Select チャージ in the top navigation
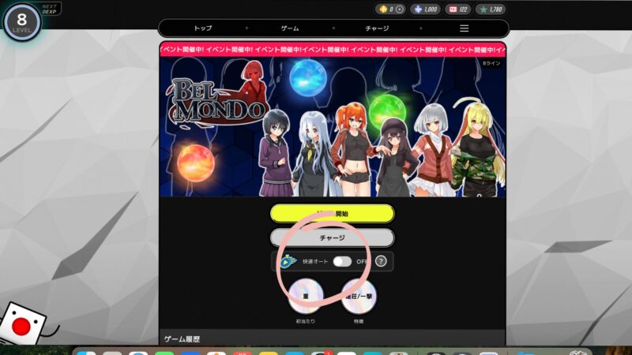Viewport: 632px width, 355px height. click(377, 28)
